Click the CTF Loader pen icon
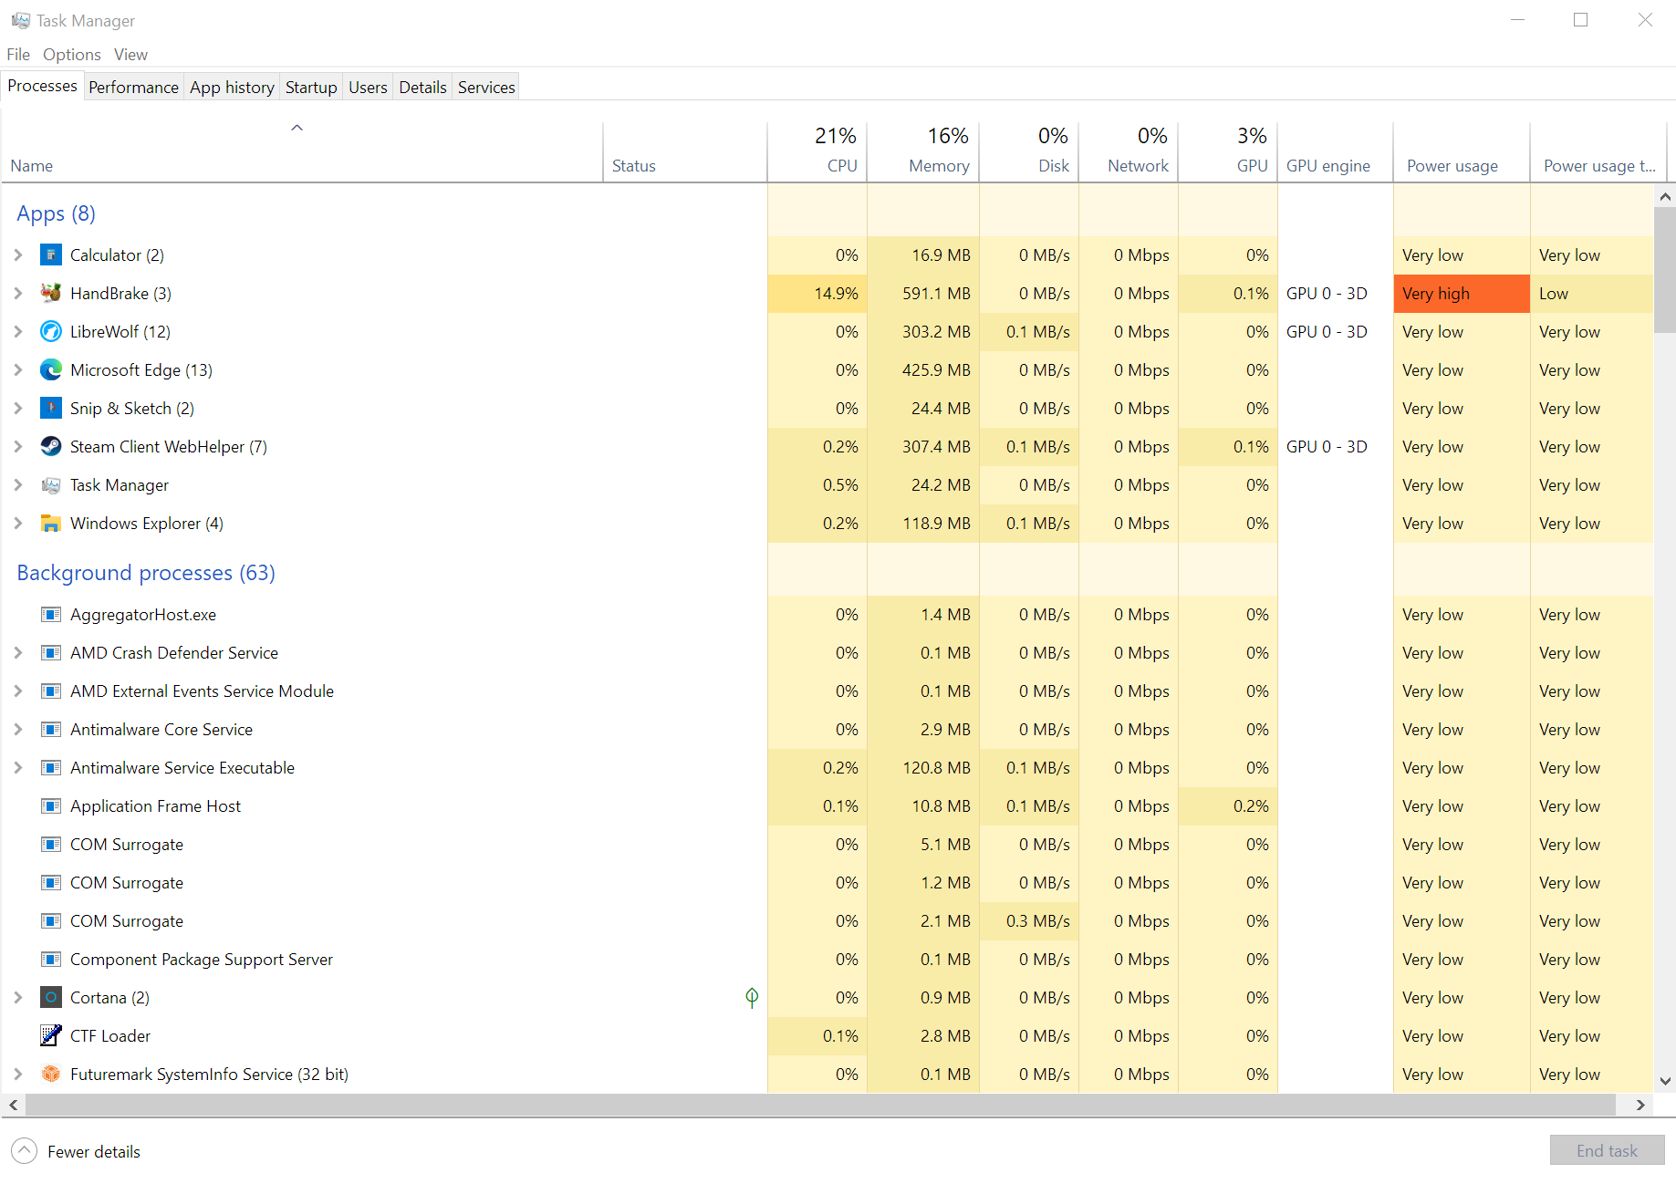1676x1184 pixels. coord(51,1036)
